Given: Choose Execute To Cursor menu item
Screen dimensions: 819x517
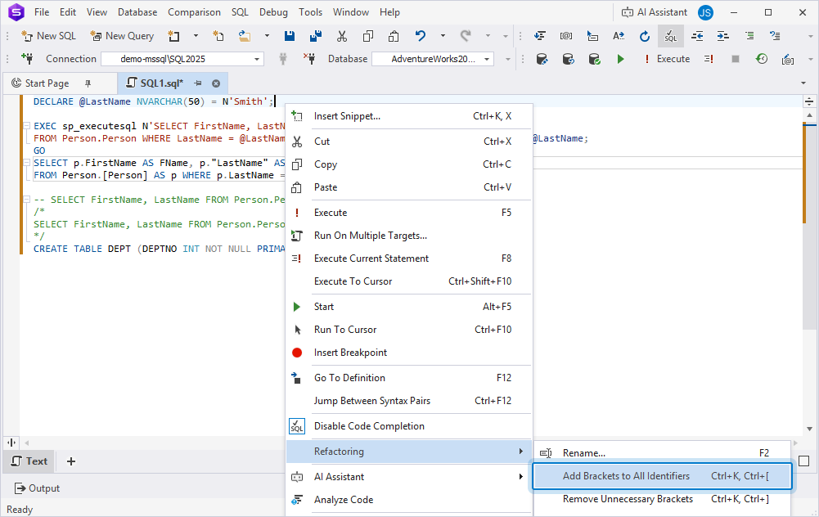Looking at the screenshot, I should coord(409,281).
